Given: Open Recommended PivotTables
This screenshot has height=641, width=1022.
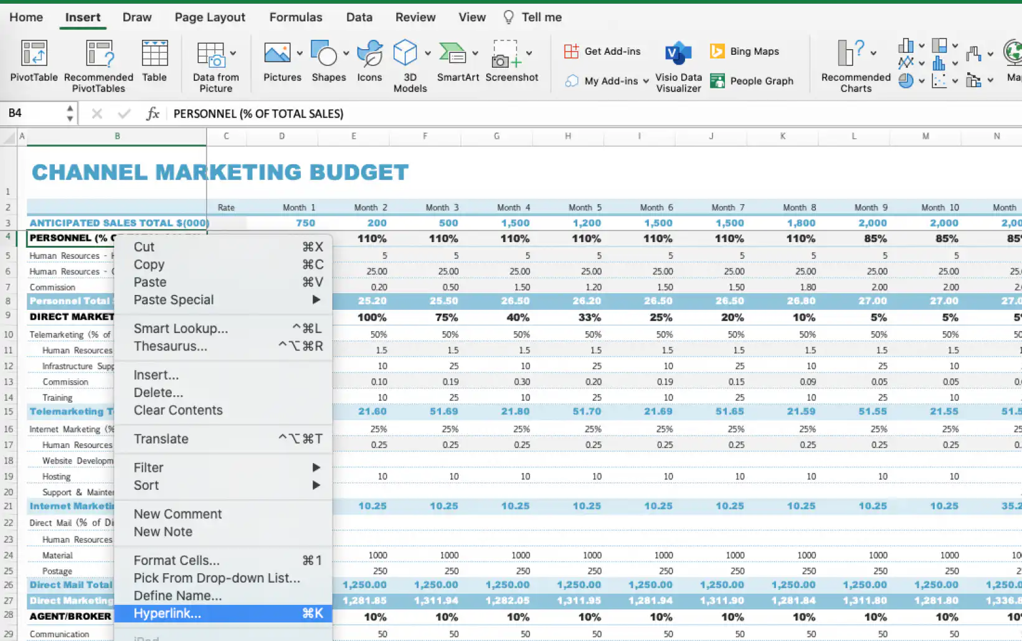Looking at the screenshot, I should (98, 66).
